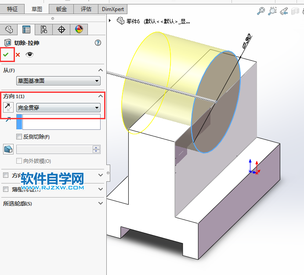Switch to the 评估 tab
Viewport: 304px width, 275px height.
[x=86, y=9]
